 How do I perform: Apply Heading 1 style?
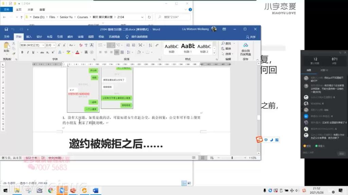(x=188, y=48)
